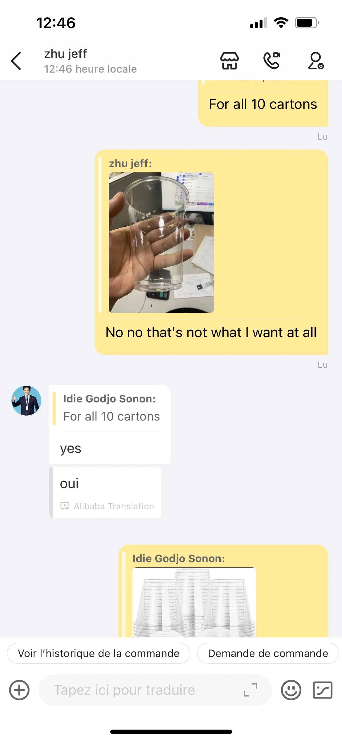342x741 pixels.
Task: Open the supplier store icon
Action: point(229,61)
